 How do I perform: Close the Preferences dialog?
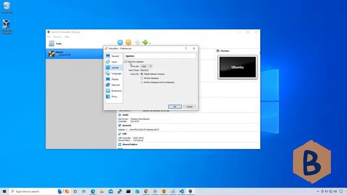point(194,48)
